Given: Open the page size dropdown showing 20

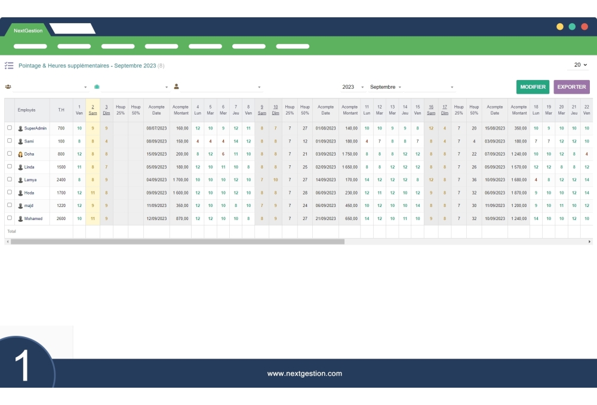Looking at the screenshot, I should 580,65.
